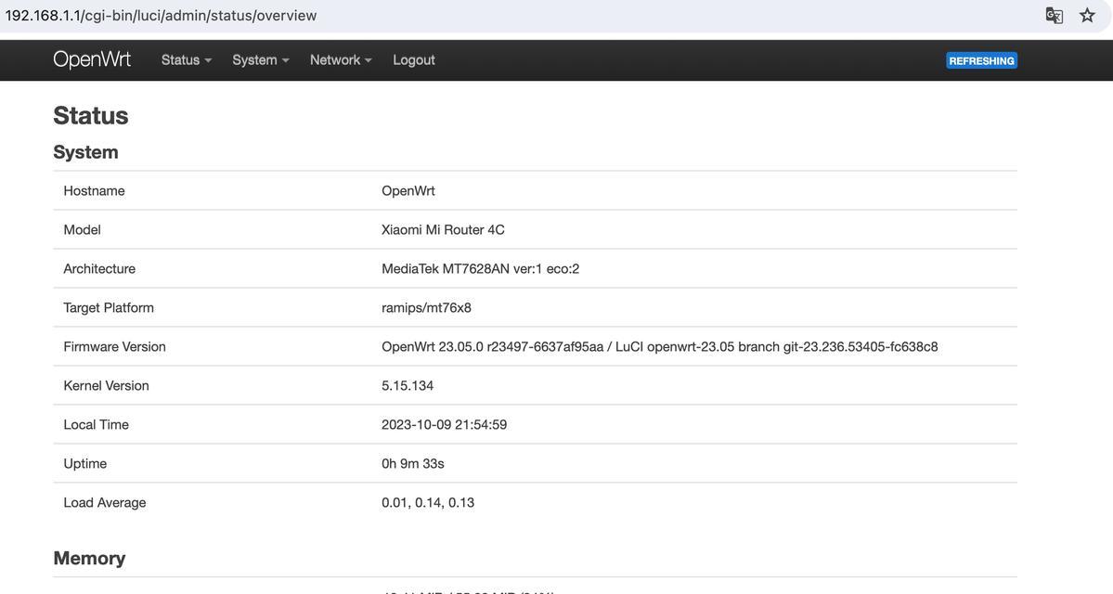Click the Hostname row label
The height and width of the screenshot is (594, 1113).
(x=94, y=191)
